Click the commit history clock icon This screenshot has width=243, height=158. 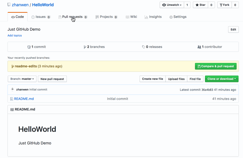coord(29,47)
